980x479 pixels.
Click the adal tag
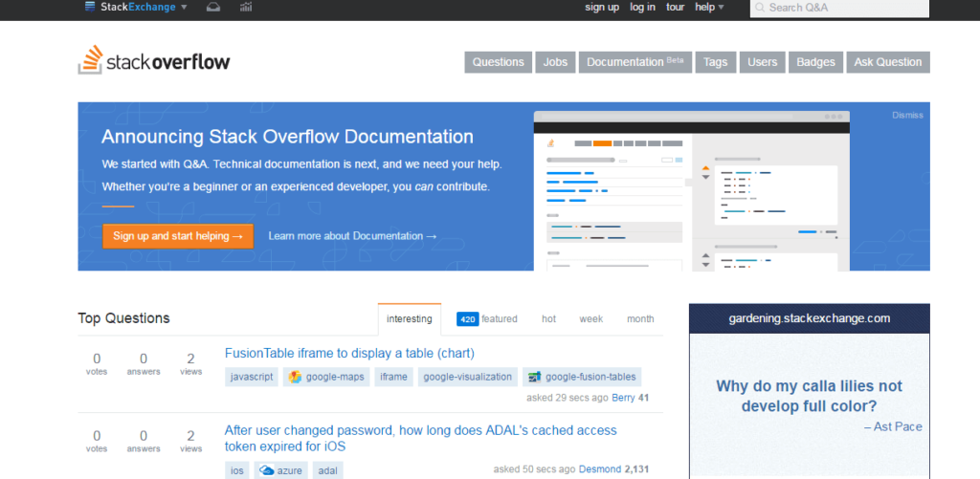[x=327, y=470]
